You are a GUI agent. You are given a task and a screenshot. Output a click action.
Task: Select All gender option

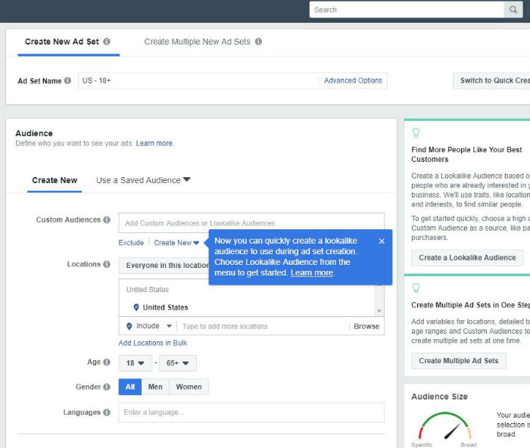(x=130, y=387)
